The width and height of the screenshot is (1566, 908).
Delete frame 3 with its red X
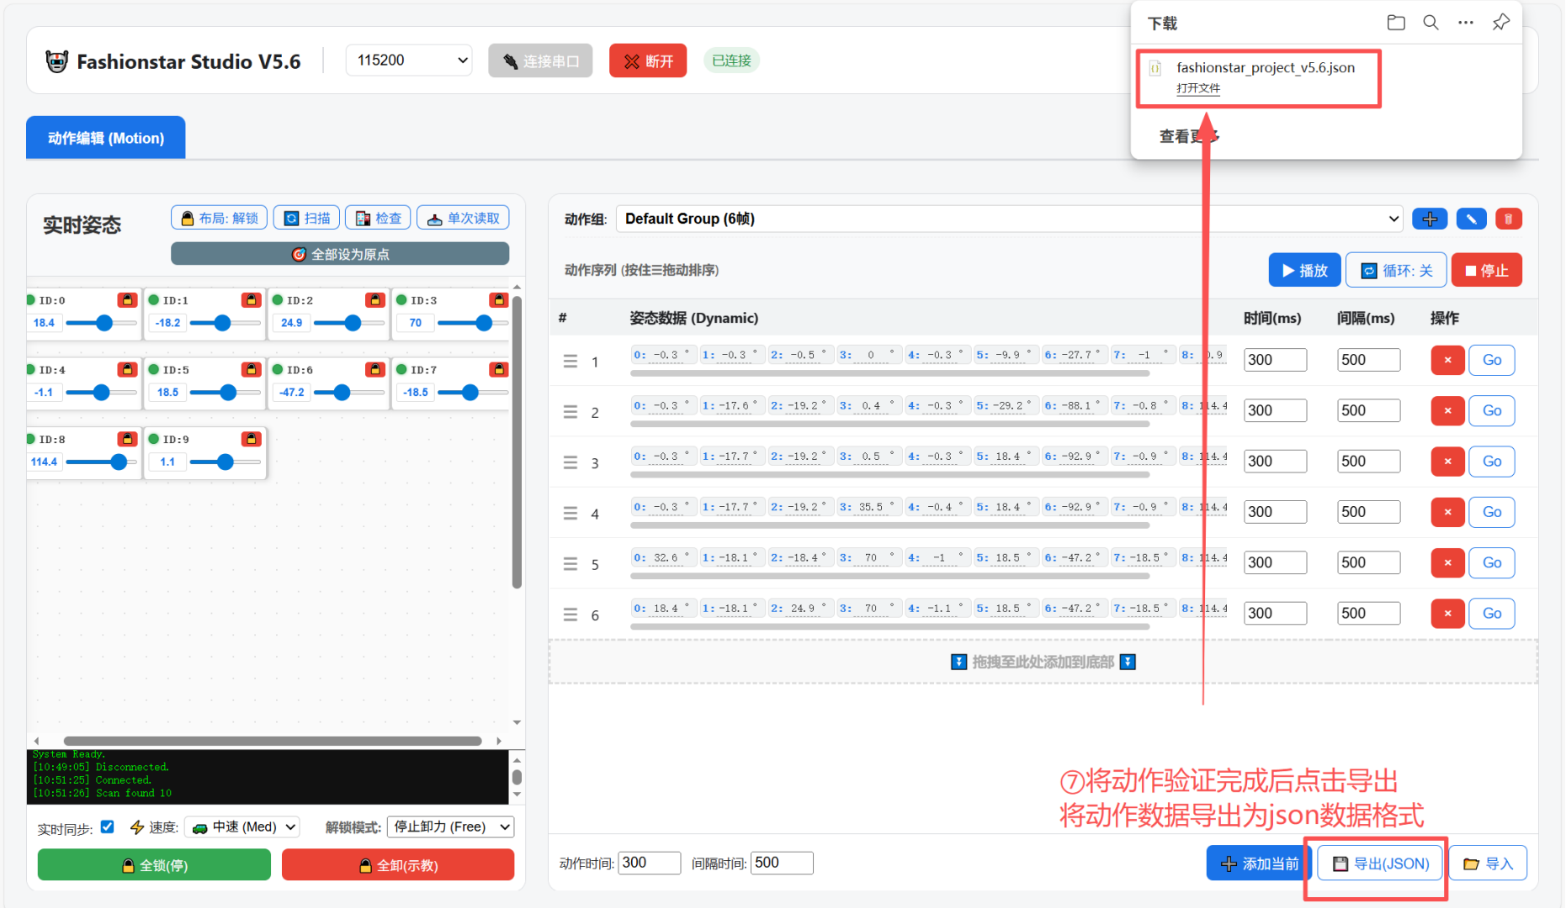(1447, 462)
